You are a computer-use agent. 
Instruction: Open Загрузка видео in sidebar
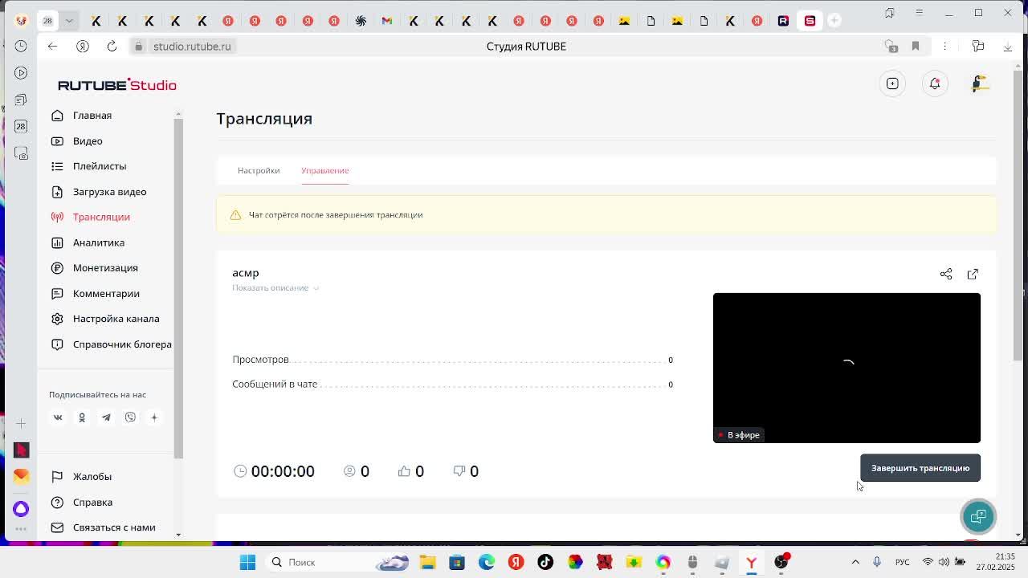click(x=99, y=192)
